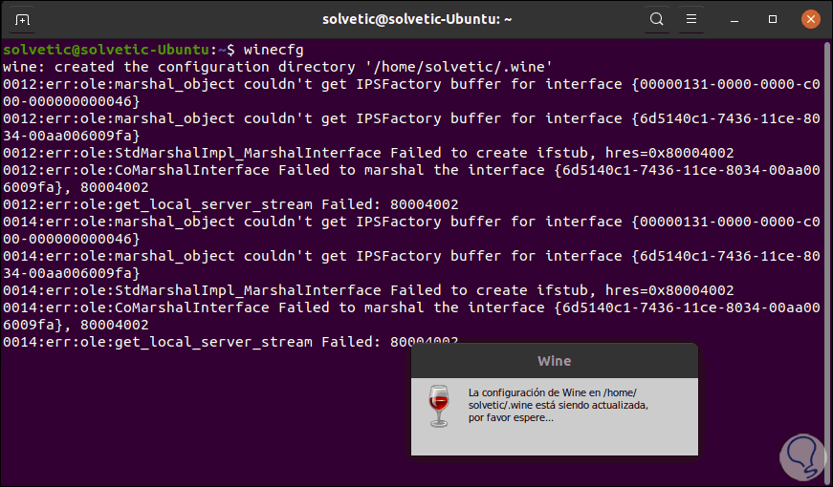Click the Wine update message text
833x487 pixels.
click(x=558, y=405)
